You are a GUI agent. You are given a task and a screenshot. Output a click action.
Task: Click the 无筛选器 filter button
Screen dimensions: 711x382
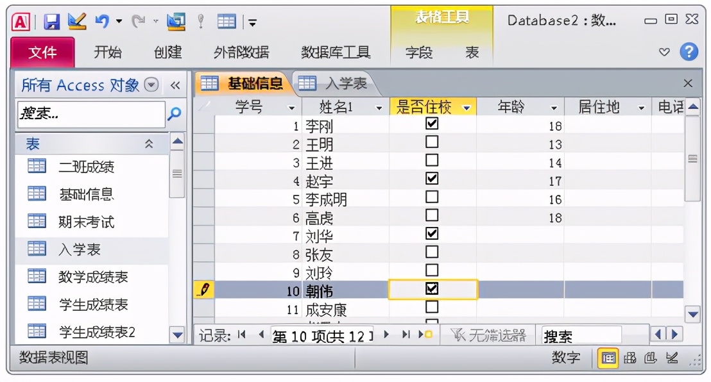pos(490,334)
